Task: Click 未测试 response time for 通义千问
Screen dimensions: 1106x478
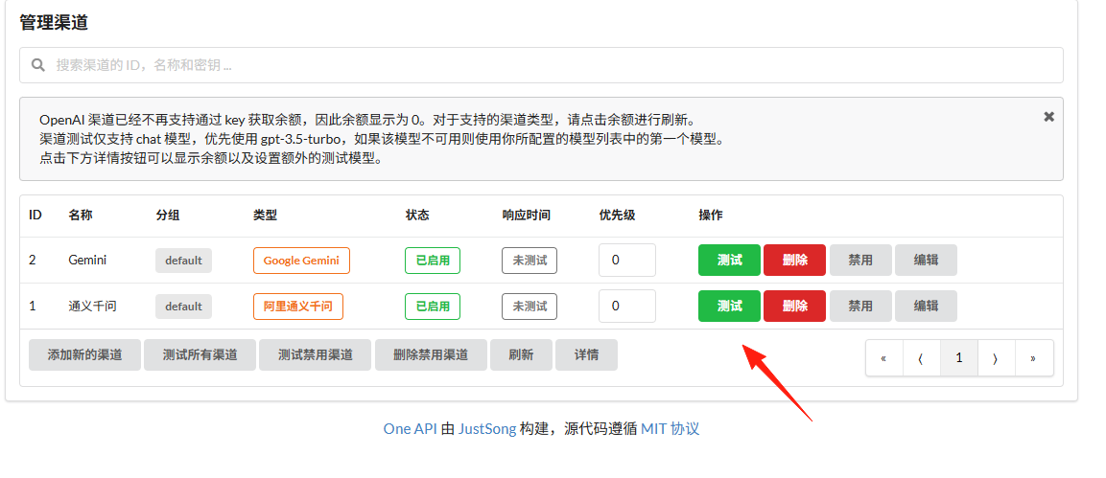Action: (x=529, y=307)
